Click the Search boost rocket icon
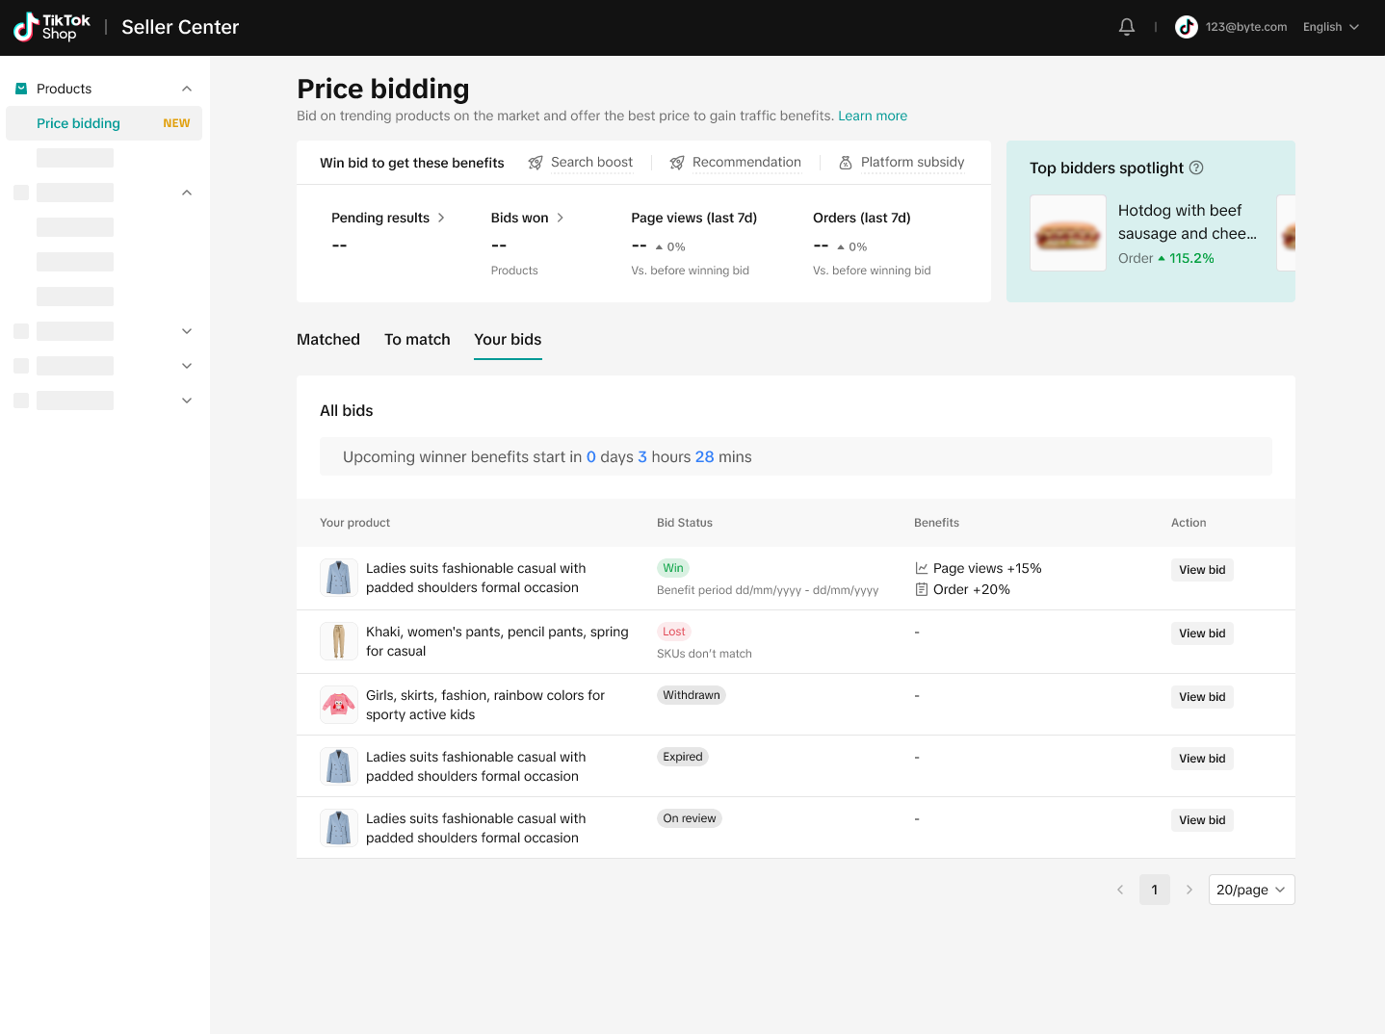The image size is (1385, 1034). click(x=536, y=163)
